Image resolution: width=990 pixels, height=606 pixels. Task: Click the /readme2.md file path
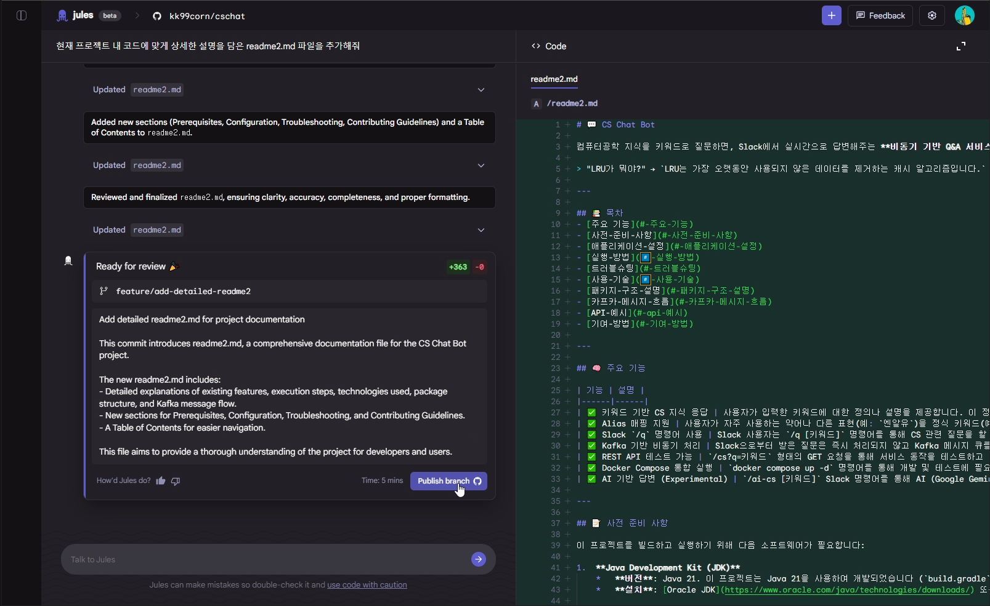click(572, 103)
